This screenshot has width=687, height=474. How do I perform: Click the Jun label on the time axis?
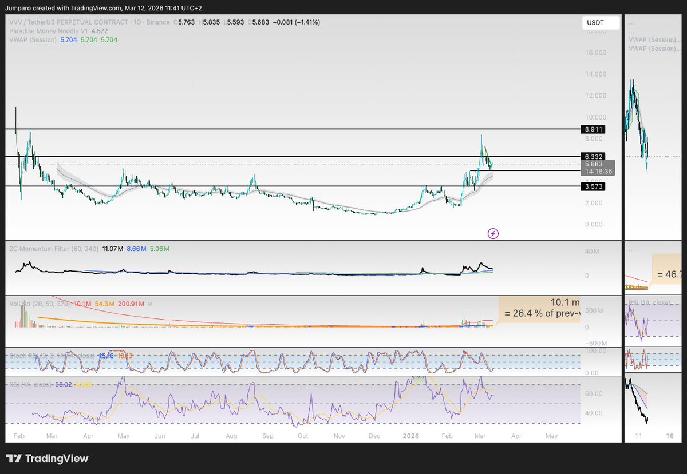[160, 436]
